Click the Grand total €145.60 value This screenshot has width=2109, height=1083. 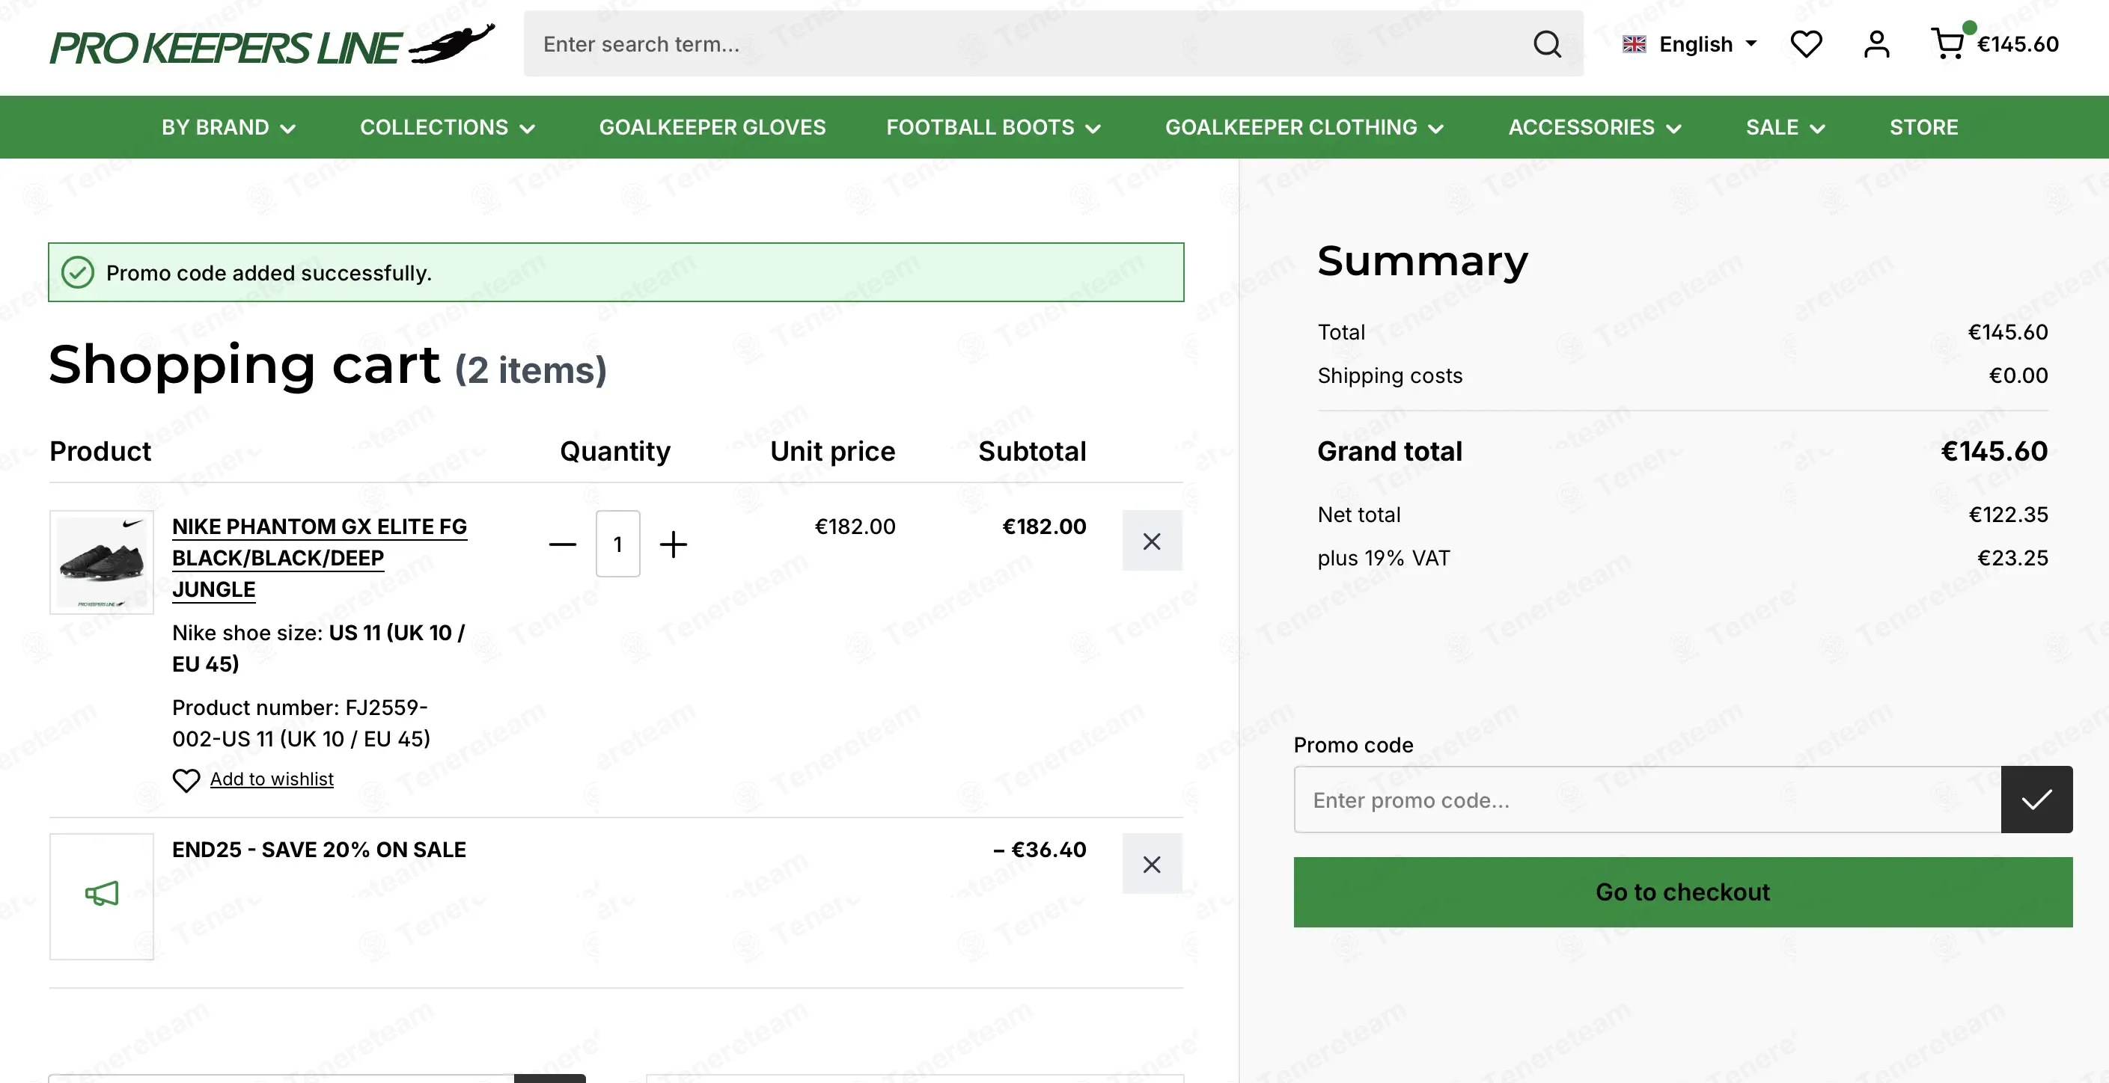pos(1994,451)
